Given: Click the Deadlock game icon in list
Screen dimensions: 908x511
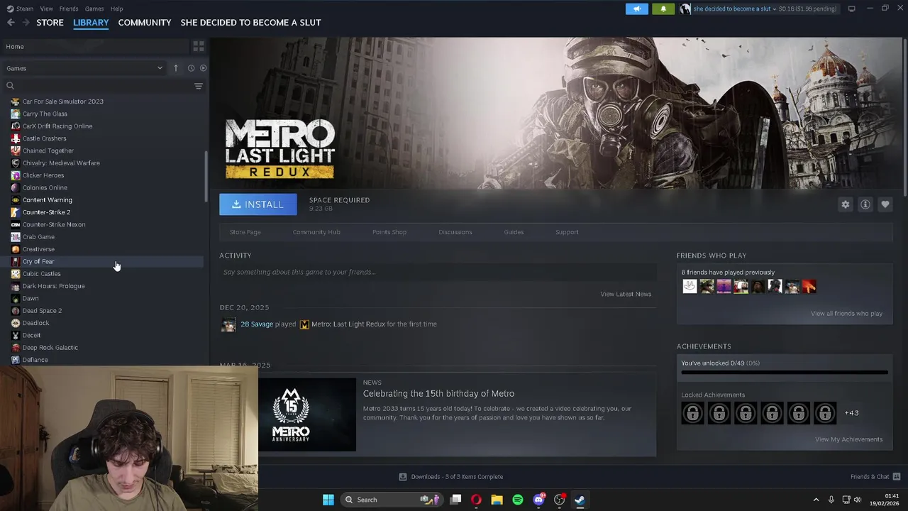Looking at the screenshot, I should tap(16, 323).
